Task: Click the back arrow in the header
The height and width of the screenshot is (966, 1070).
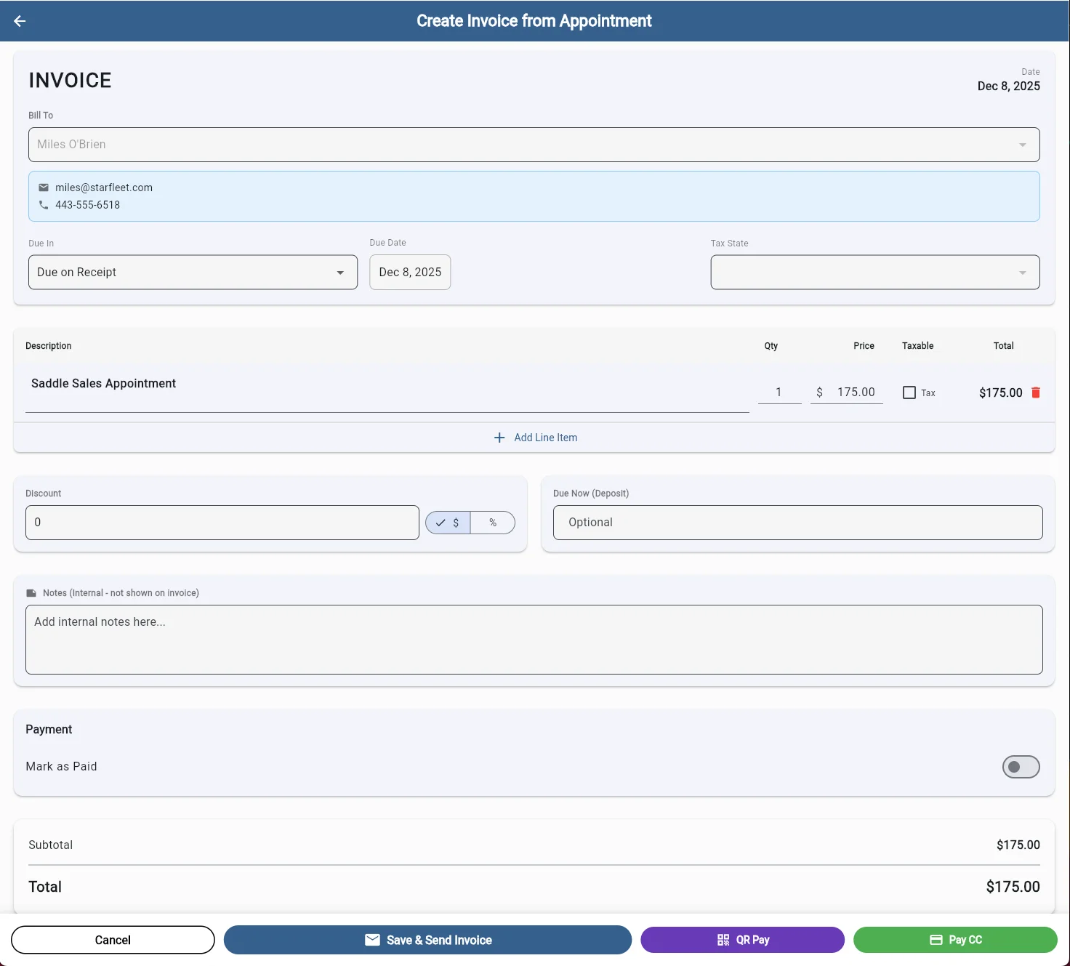Action: coord(19,21)
